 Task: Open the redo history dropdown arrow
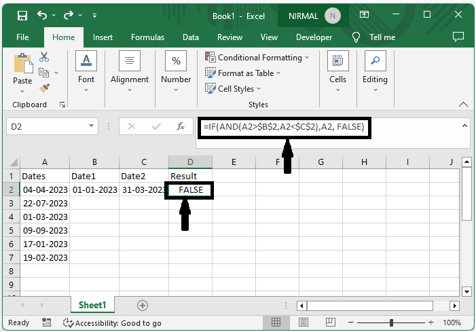[x=80, y=15]
